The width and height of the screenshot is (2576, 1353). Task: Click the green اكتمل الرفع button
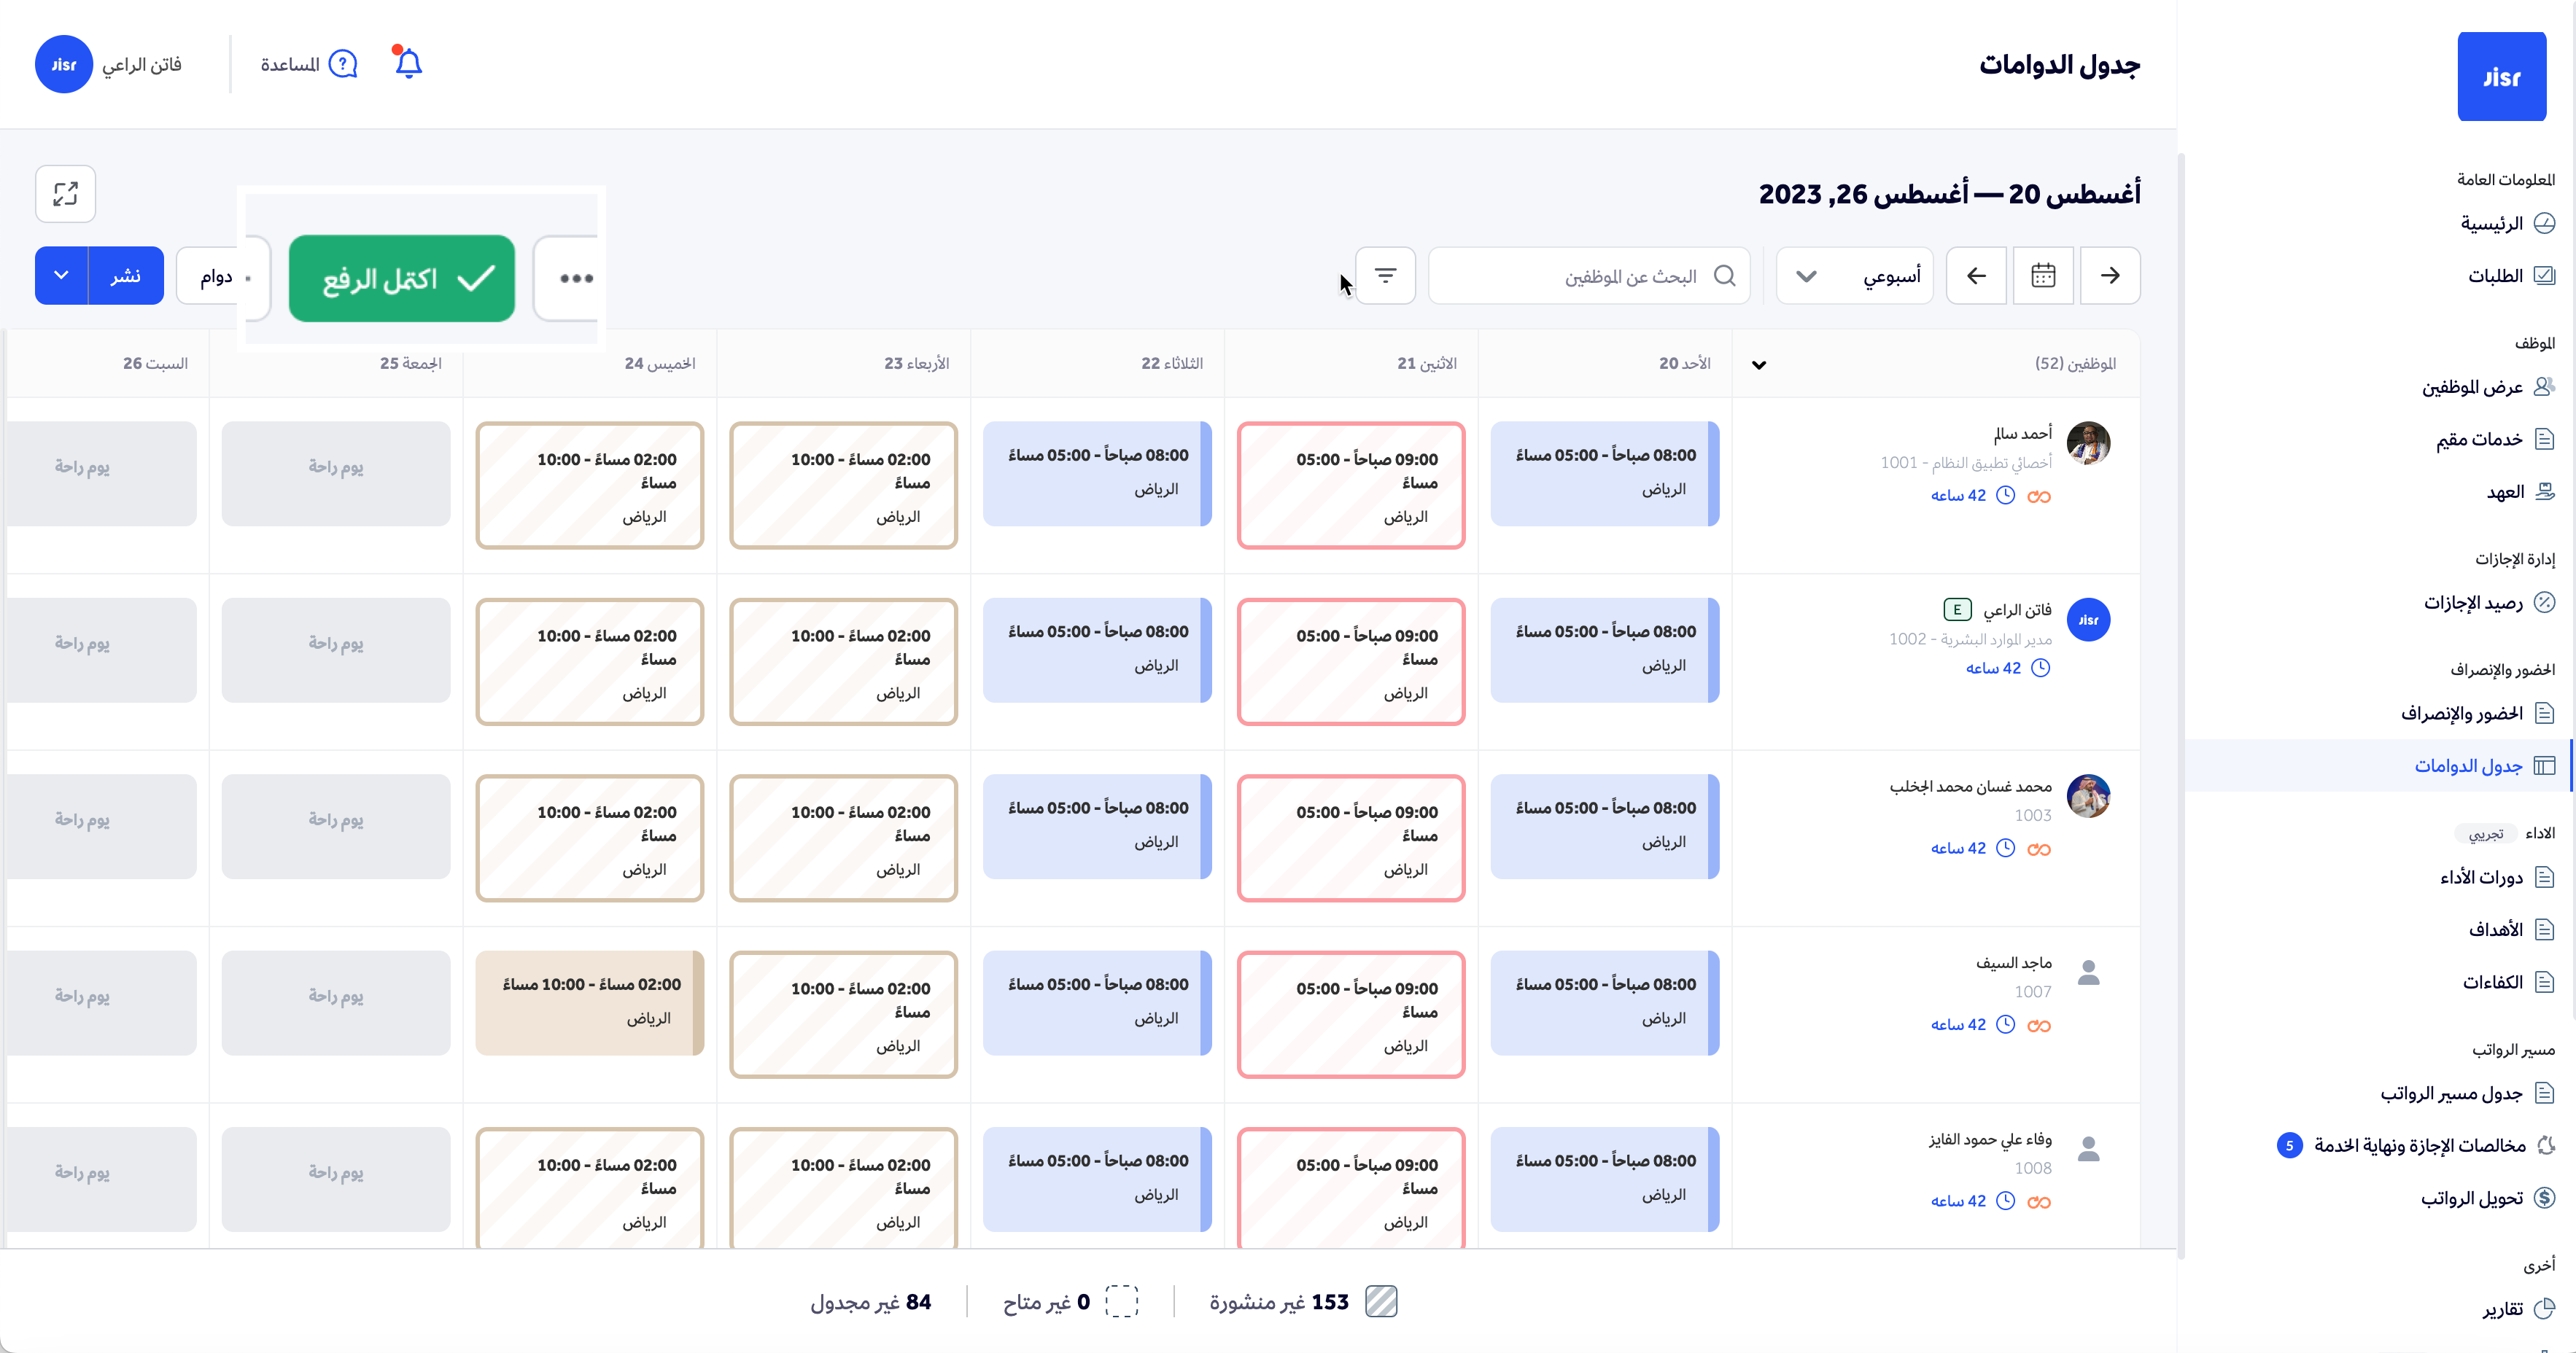401,278
